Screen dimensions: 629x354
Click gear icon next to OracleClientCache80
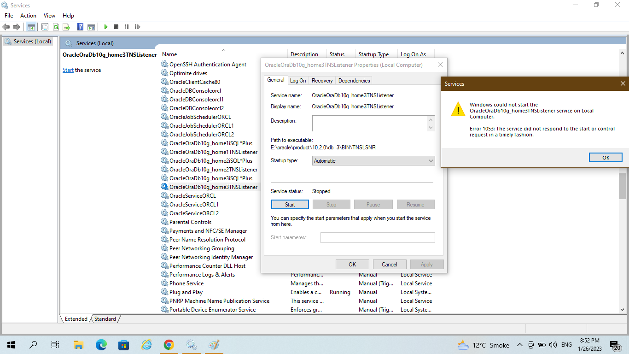(x=165, y=82)
